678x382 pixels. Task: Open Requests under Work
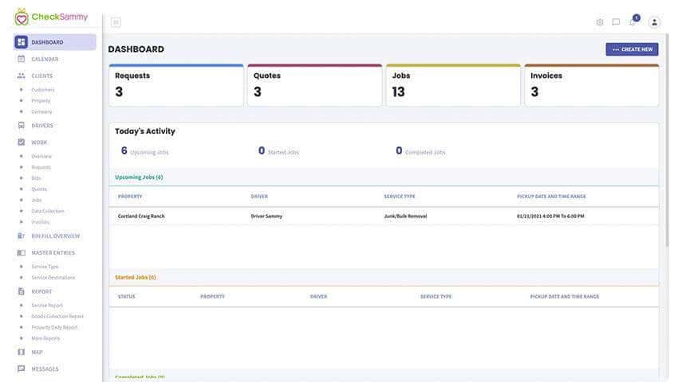pos(41,167)
